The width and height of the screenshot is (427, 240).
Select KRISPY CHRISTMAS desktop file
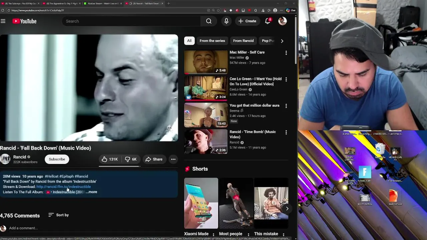click(x=350, y=154)
